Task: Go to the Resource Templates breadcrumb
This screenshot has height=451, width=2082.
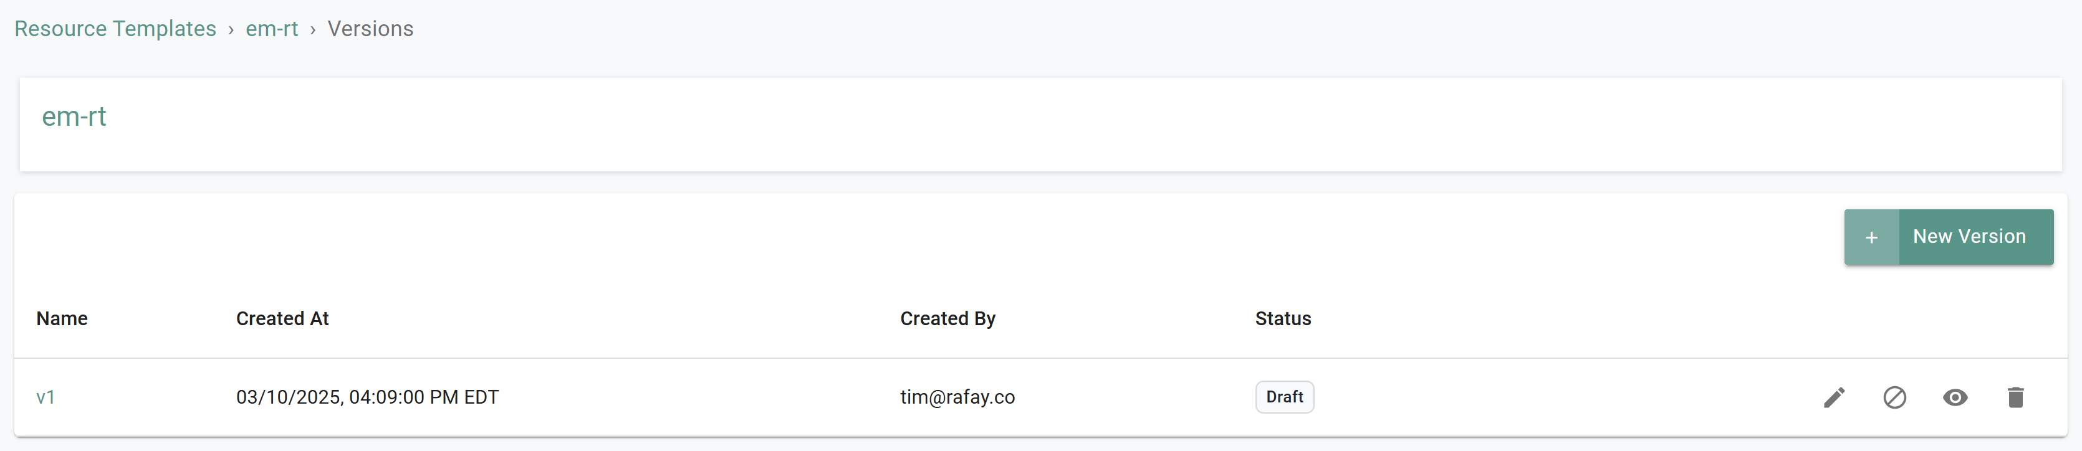Action: tap(115, 29)
